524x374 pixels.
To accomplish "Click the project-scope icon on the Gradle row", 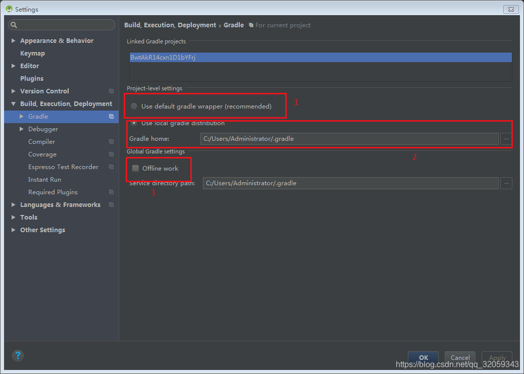I will click(111, 116).
